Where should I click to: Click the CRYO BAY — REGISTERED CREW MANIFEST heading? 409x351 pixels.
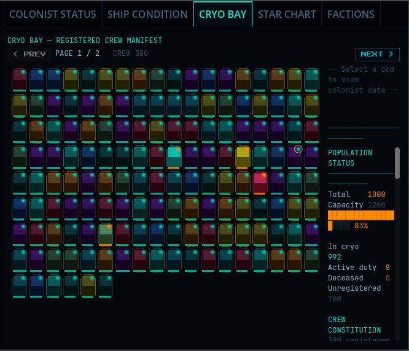(x=85, y=40)
